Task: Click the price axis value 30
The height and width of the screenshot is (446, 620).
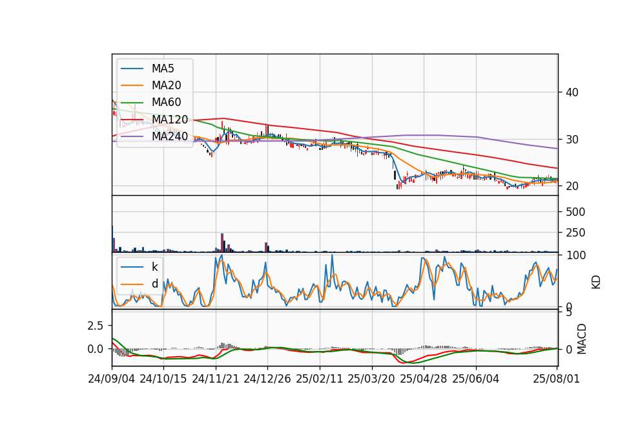Action: click(572, 140)
